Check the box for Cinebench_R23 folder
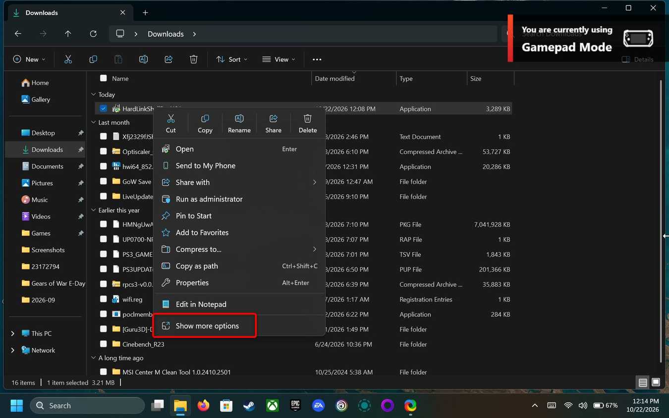 (103, 344)
